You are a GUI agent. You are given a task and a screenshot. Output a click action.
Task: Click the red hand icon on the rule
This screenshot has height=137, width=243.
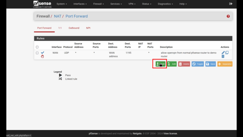42,56
